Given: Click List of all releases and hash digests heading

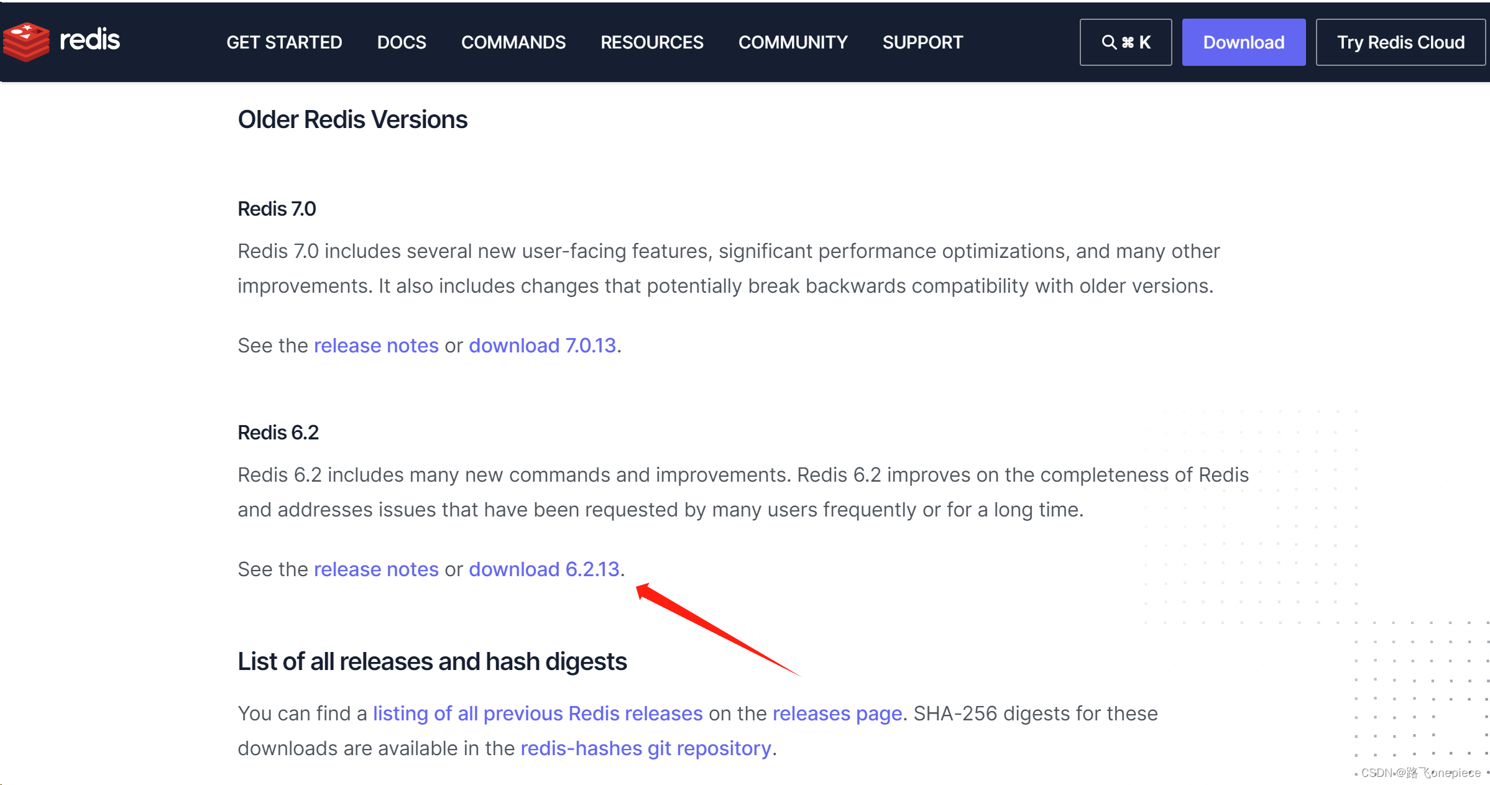Looking at the screenshot, I should click(x=432, y=662).
